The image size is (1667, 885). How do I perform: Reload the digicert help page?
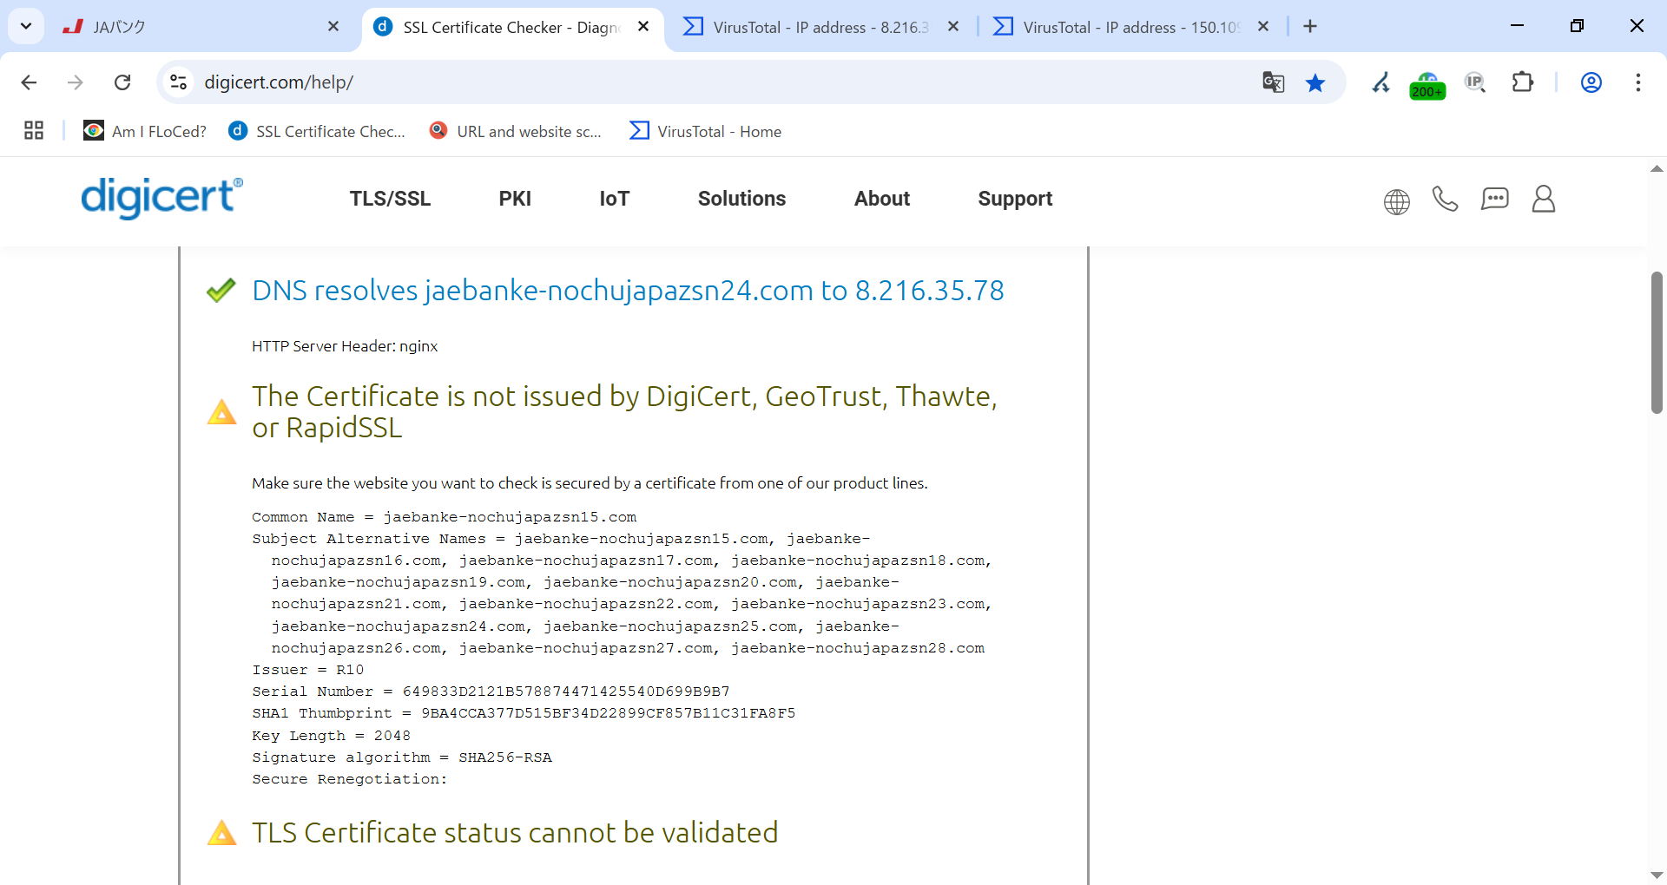pyautogui.click(x=122, y=82)
